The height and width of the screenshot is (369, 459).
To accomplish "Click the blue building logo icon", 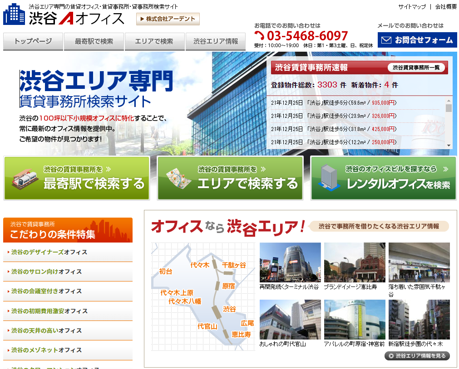I will pos(14,15).
